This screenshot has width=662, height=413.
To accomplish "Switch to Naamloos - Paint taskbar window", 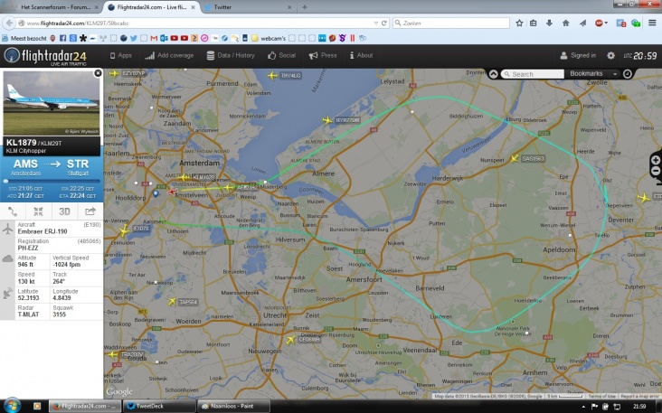I will point(233,406).
